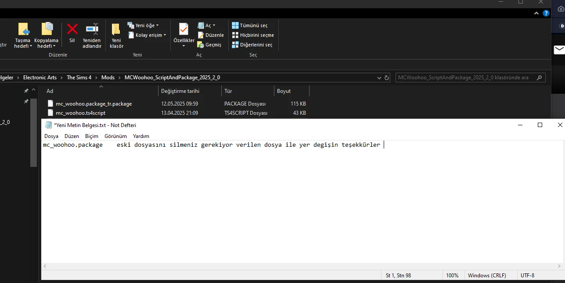Click the 100% zoom status entry
The width and height of the screenshot is (565, 283).
click(x=452, y=276)
